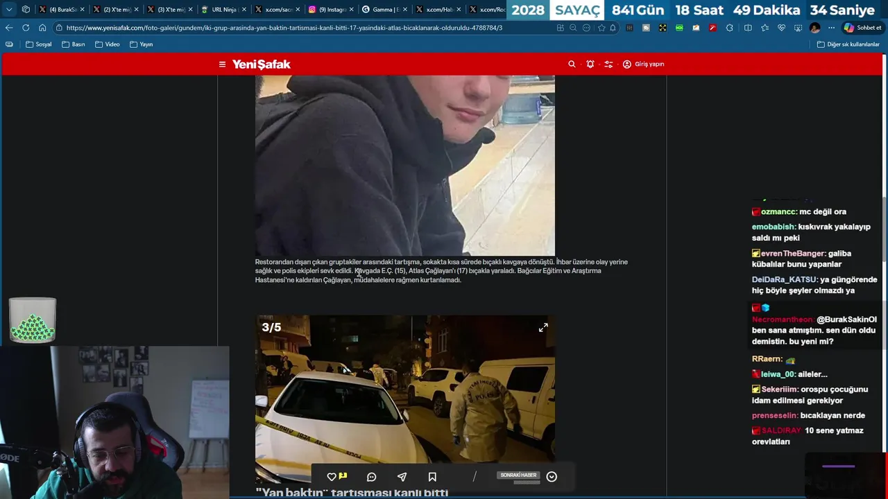Click chat username prenseselin

click(774, 416)
